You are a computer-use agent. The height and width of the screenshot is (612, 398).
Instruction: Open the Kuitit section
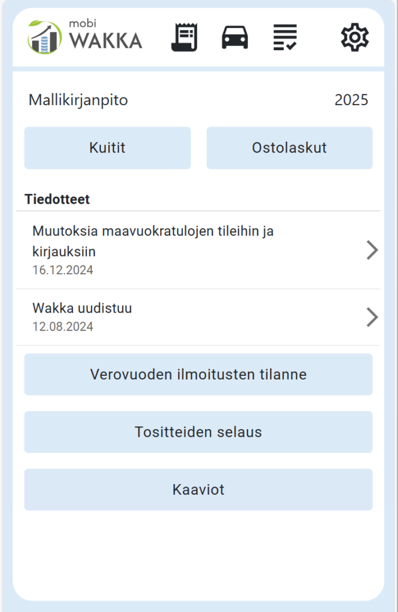tap(108, 148)
